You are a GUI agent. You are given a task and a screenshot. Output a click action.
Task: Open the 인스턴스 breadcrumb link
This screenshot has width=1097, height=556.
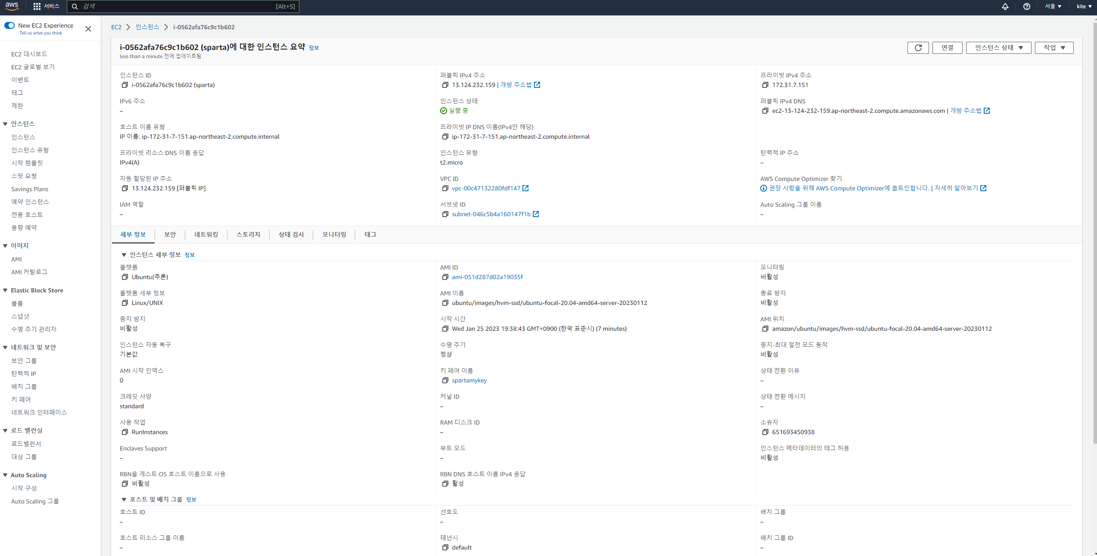coord(148,27)
